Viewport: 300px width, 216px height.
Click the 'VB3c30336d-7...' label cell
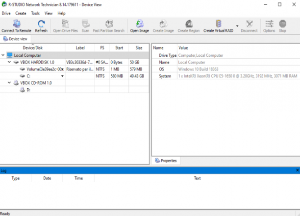[79, 62]
